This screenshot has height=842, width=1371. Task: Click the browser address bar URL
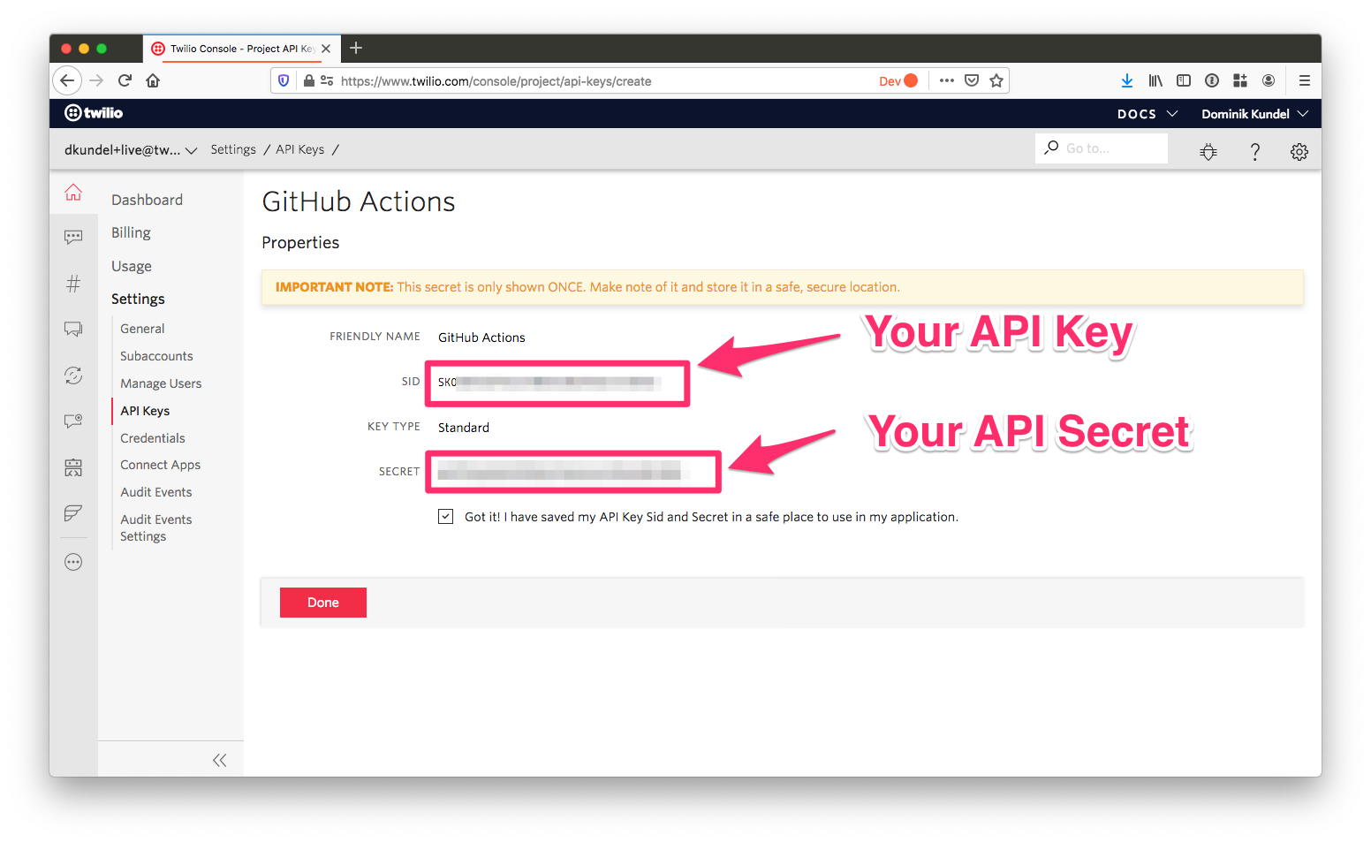(x=496, y=81)
